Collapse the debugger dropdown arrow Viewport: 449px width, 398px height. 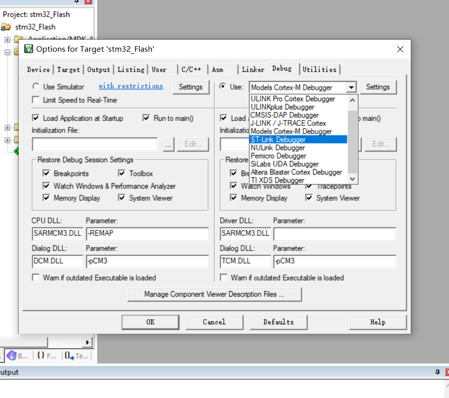[351, 87]
